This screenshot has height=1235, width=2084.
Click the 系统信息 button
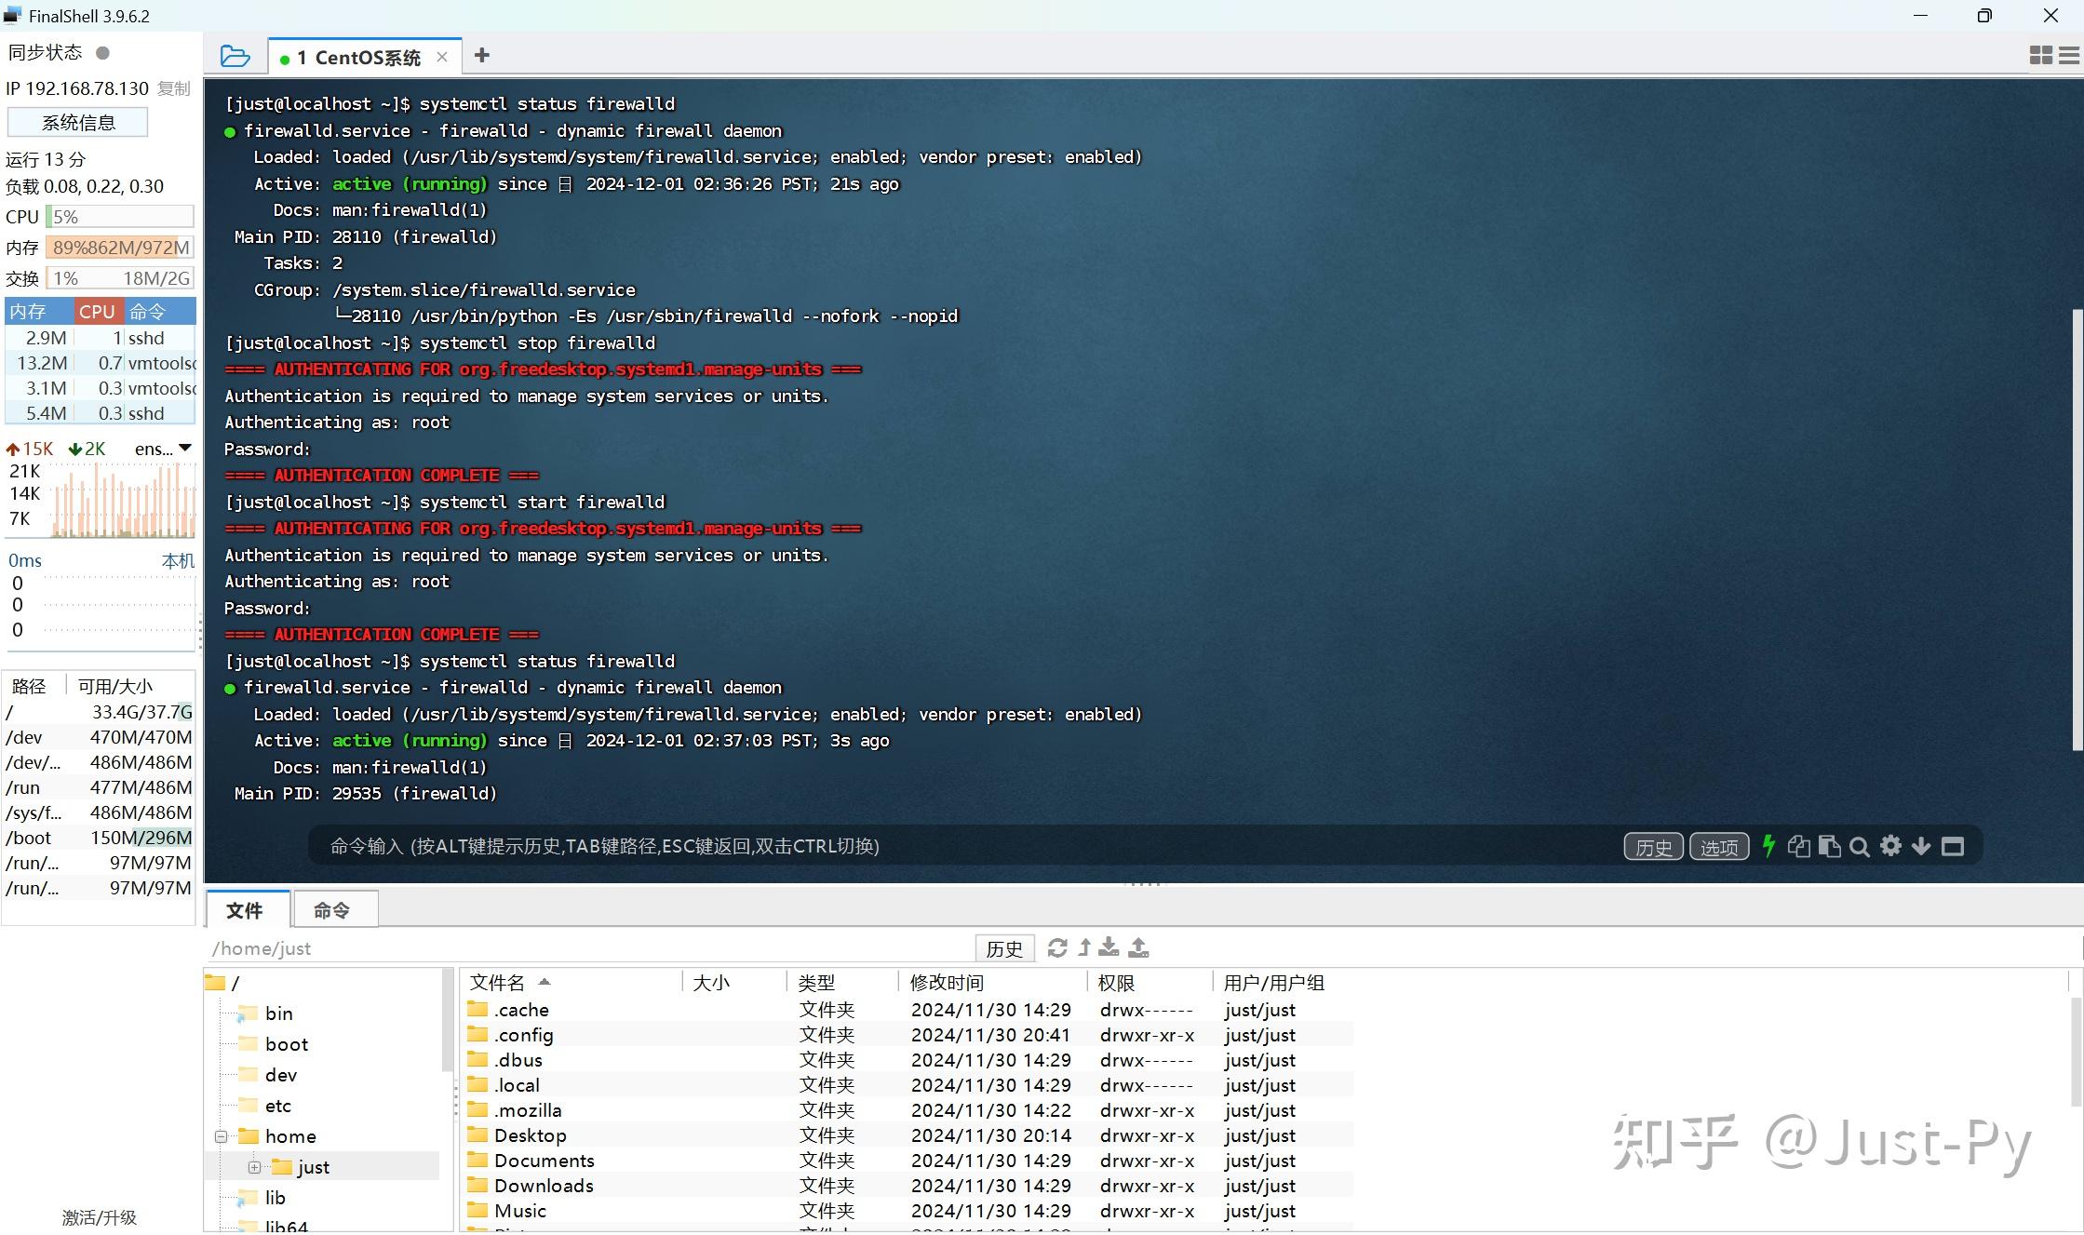(78, 122)
